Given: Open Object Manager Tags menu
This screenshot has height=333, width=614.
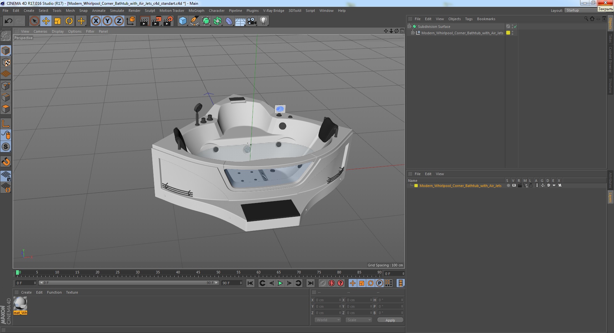Looking at the screenshot, I should [x=469, y=19].
